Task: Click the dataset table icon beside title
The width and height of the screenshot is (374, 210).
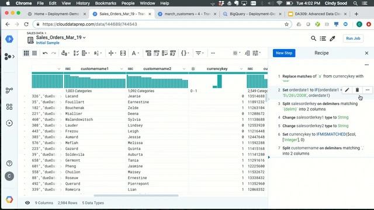Action: coord(30,40)
